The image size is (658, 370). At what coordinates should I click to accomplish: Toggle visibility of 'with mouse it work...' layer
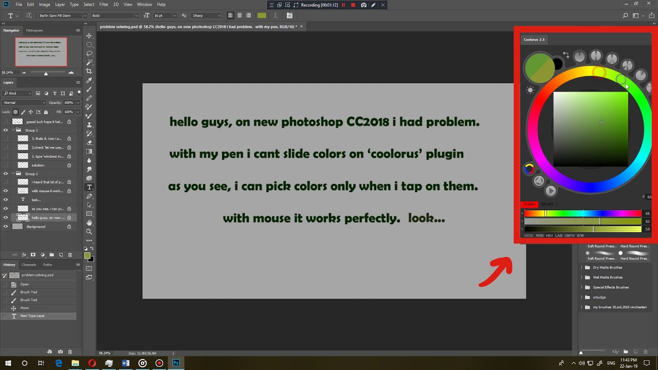click(x=6, y=191)
